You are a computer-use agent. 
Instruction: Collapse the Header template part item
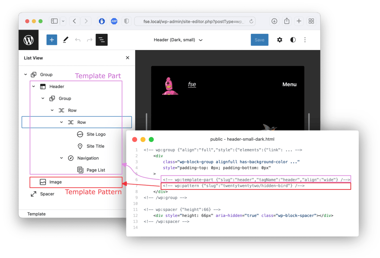point(33,87)
